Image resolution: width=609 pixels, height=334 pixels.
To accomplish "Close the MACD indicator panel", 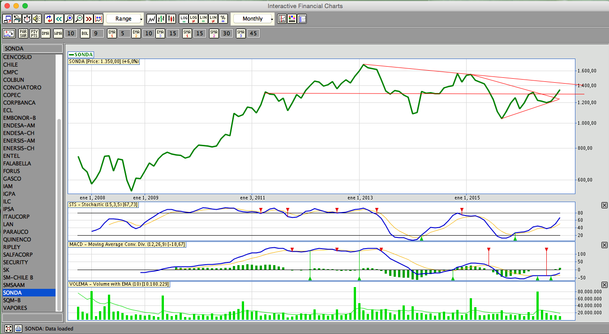I will [604, 245].
